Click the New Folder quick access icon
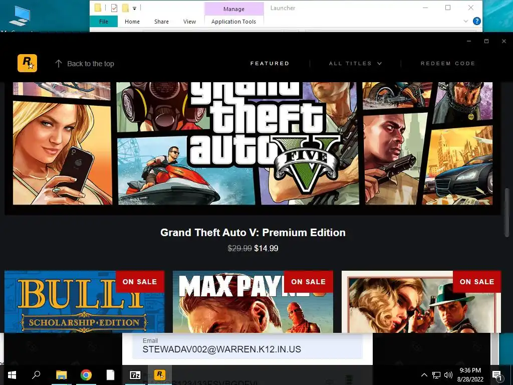This screenshot has width=513, height=385. coord(125,8)
